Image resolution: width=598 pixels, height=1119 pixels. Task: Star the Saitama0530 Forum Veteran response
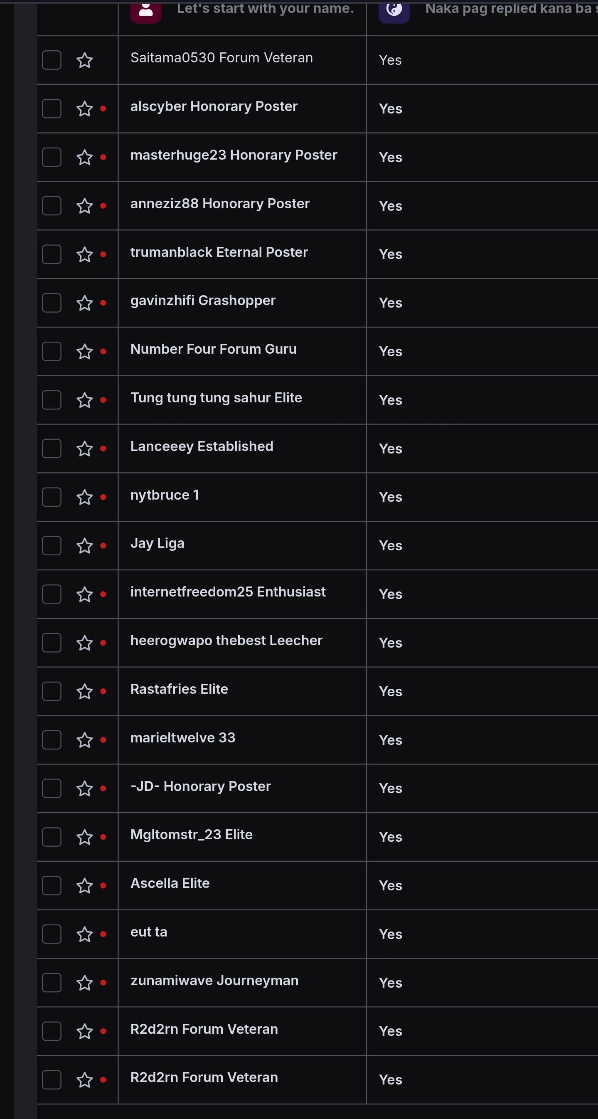[x=84, y=60]
